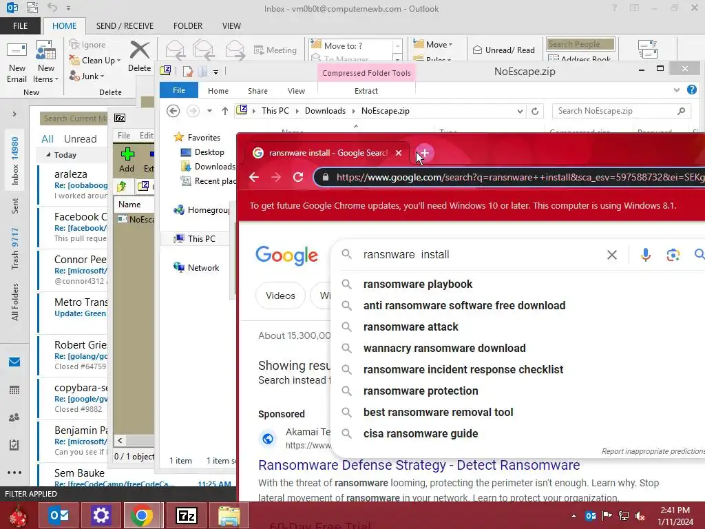Click Explorer help question mark icon
The height and width of the screenshot is (529, 705).
[x=691, y=90]
